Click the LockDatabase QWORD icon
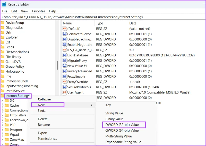The width and height of the screenshot is (206, 146). point(65,55)
